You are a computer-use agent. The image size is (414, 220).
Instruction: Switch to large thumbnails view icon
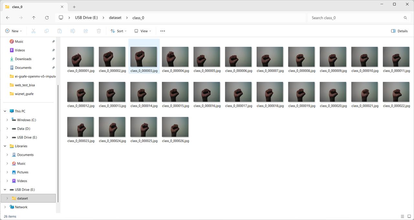coord(409,216)
